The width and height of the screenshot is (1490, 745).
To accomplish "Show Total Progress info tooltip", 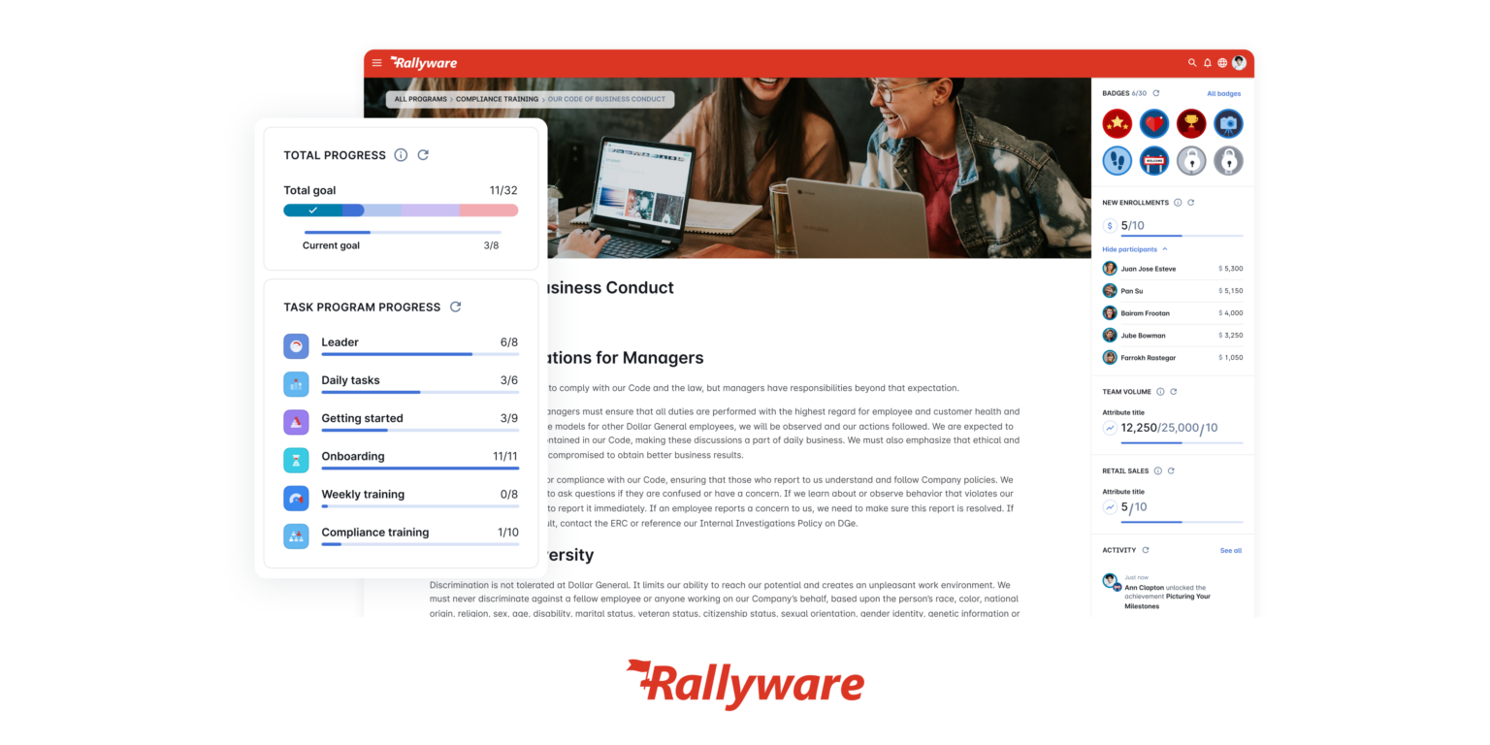I will coord(401,155).
